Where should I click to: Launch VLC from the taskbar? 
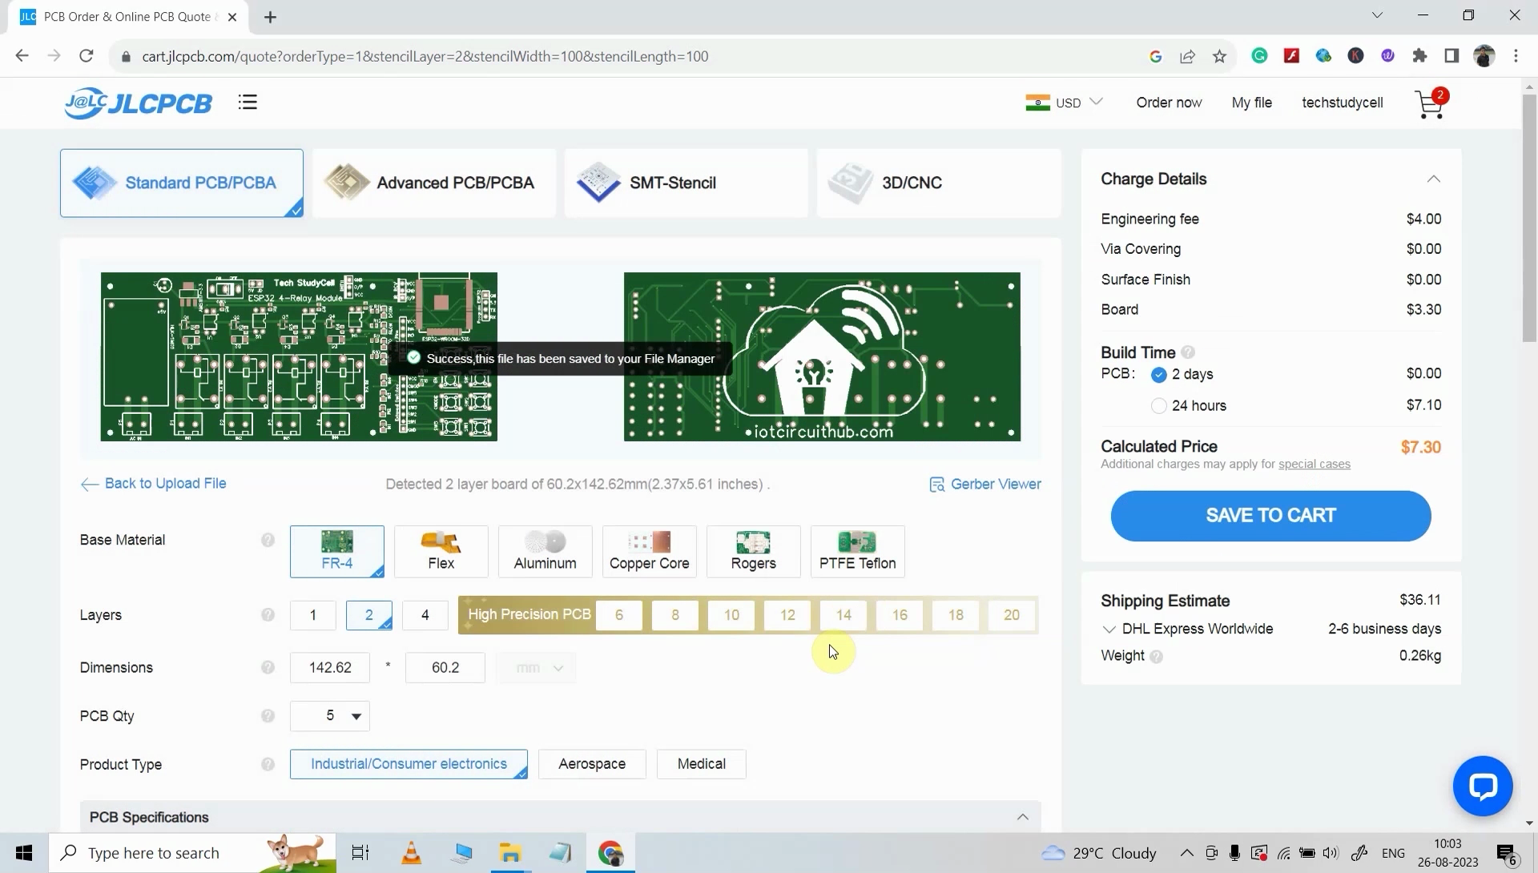click(411, 852)
